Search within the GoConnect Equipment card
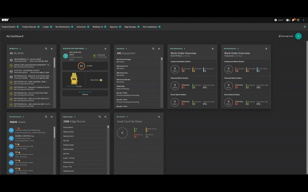 (153, 49)
